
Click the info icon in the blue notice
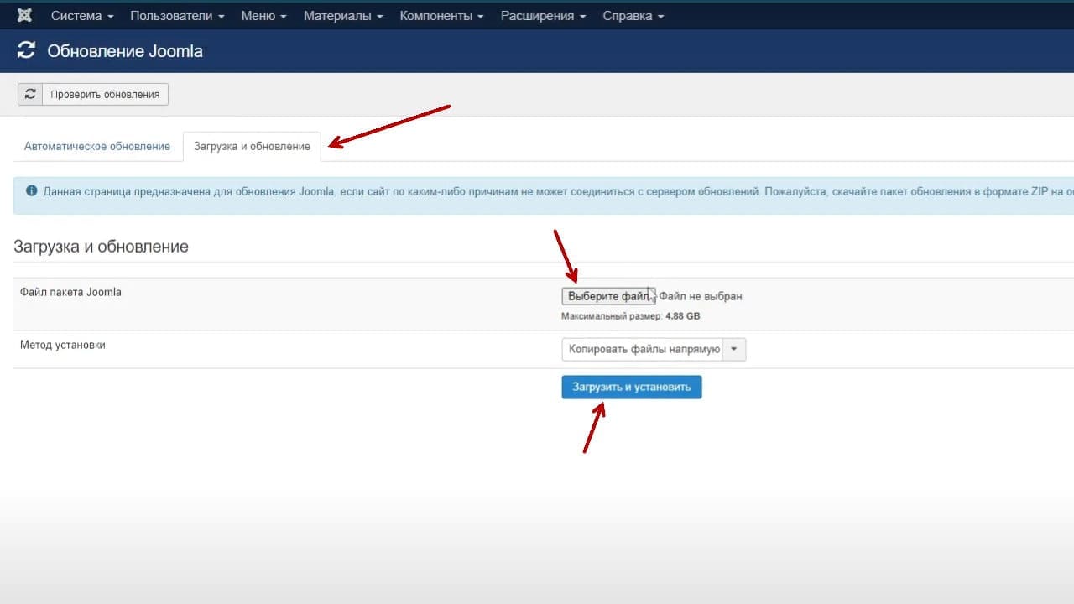(x=32, y=191)
